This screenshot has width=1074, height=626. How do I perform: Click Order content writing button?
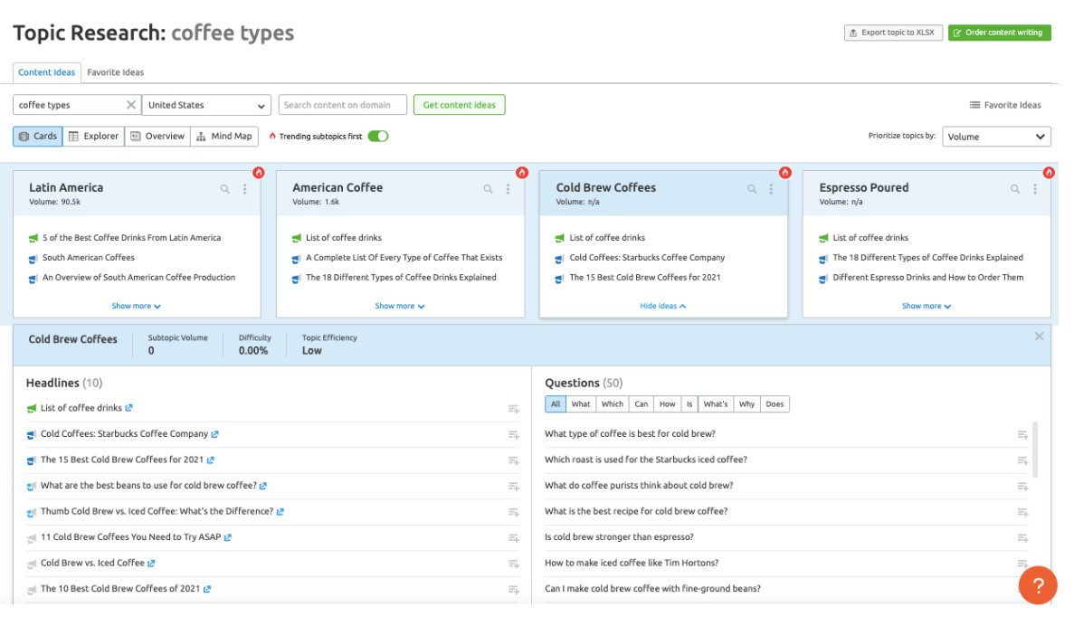tap(999, 33)
